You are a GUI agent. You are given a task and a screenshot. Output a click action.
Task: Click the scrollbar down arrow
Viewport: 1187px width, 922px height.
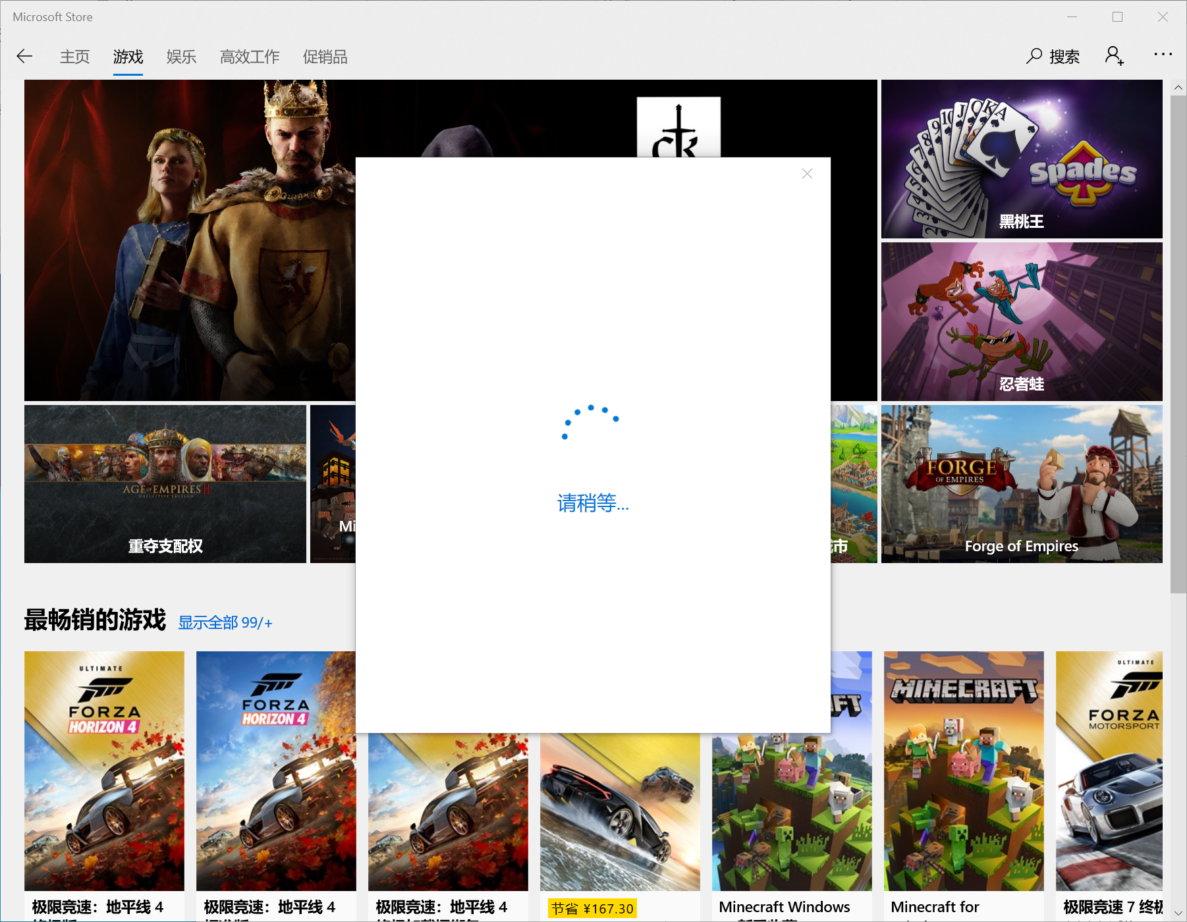pyautogui.click(x=1178, y=913)
